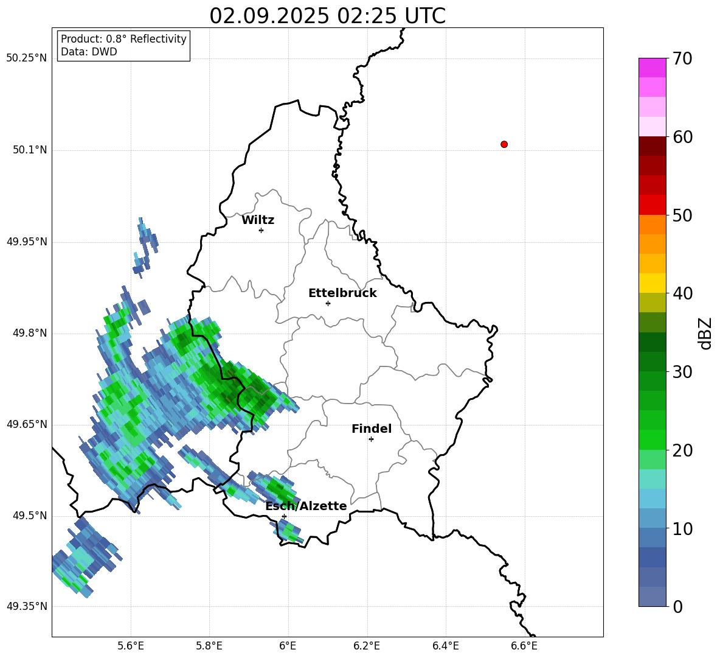This screenshot has width=720, height=658.
Task: Click the magenta top colorbar segment
Action: [x=652, y=68]
